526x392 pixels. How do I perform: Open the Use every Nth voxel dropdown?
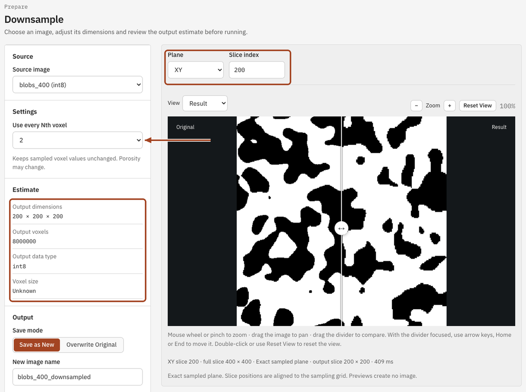tap(78, 140)
